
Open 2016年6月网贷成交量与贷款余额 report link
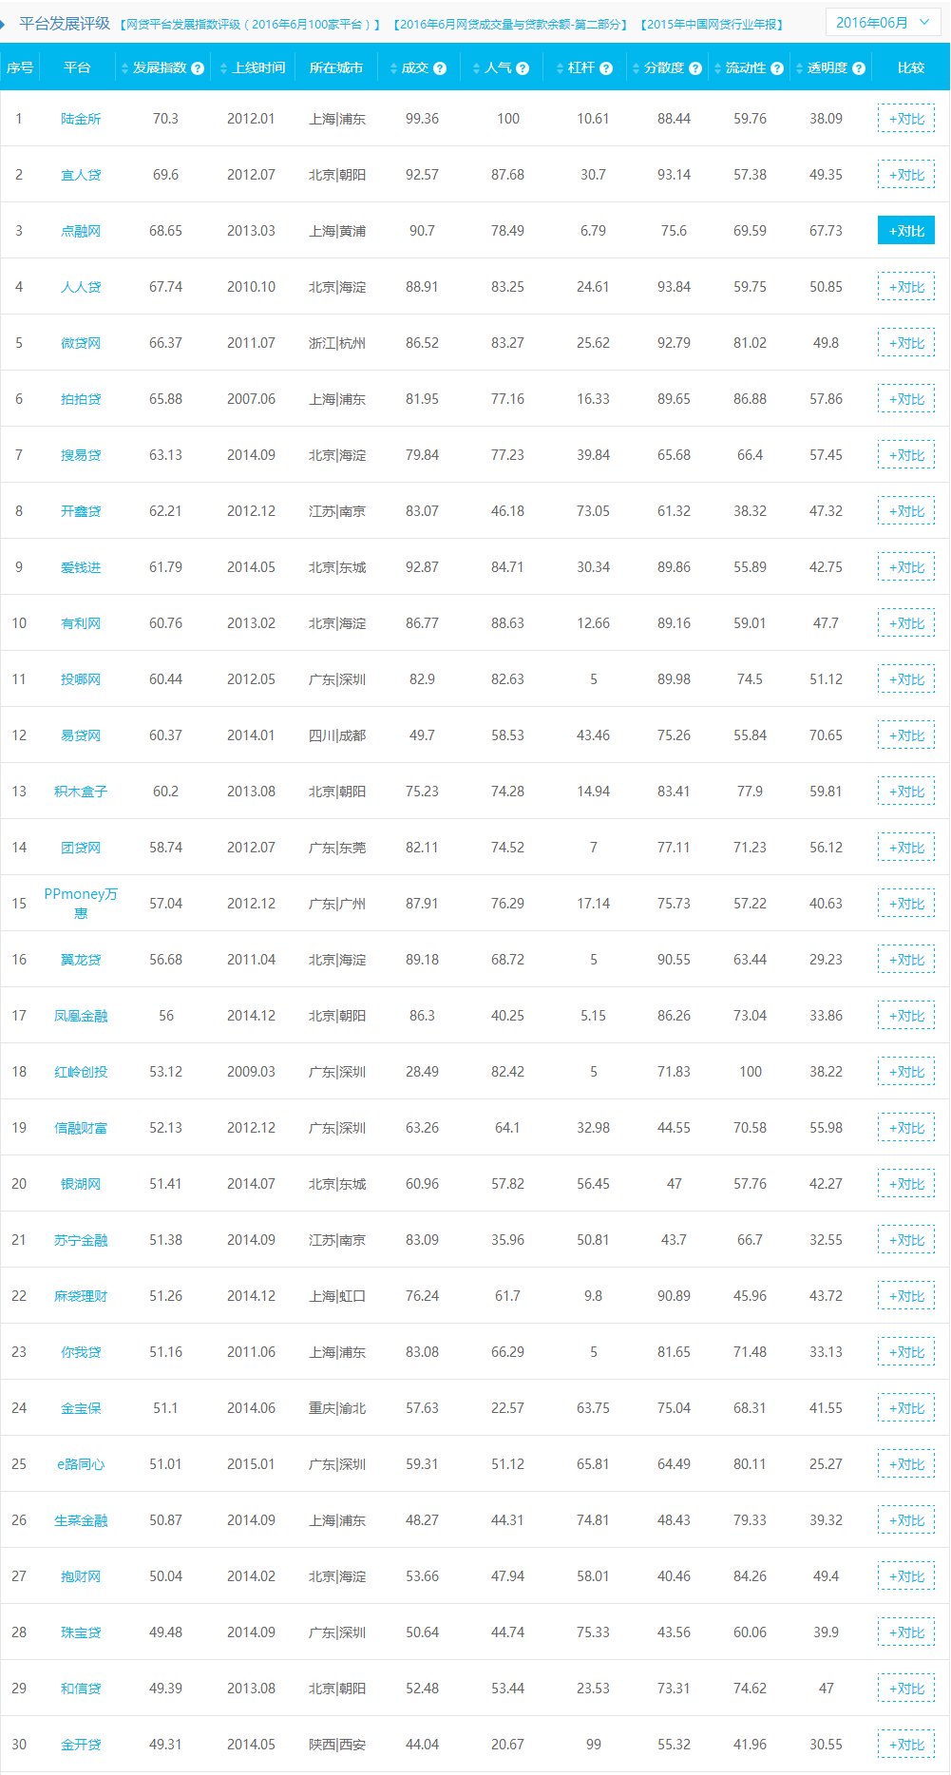pyautogui.click(x=510, y=25)
